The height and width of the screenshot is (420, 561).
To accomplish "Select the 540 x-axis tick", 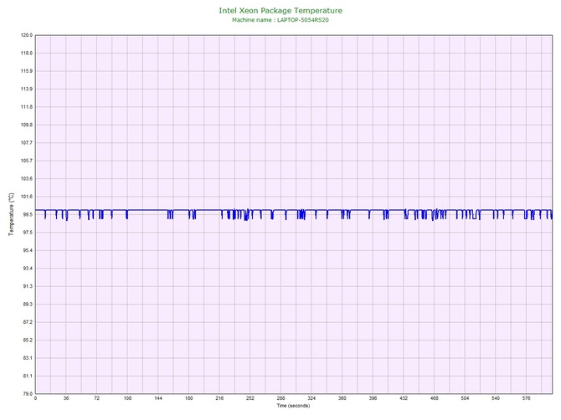I will click(496, 398).
